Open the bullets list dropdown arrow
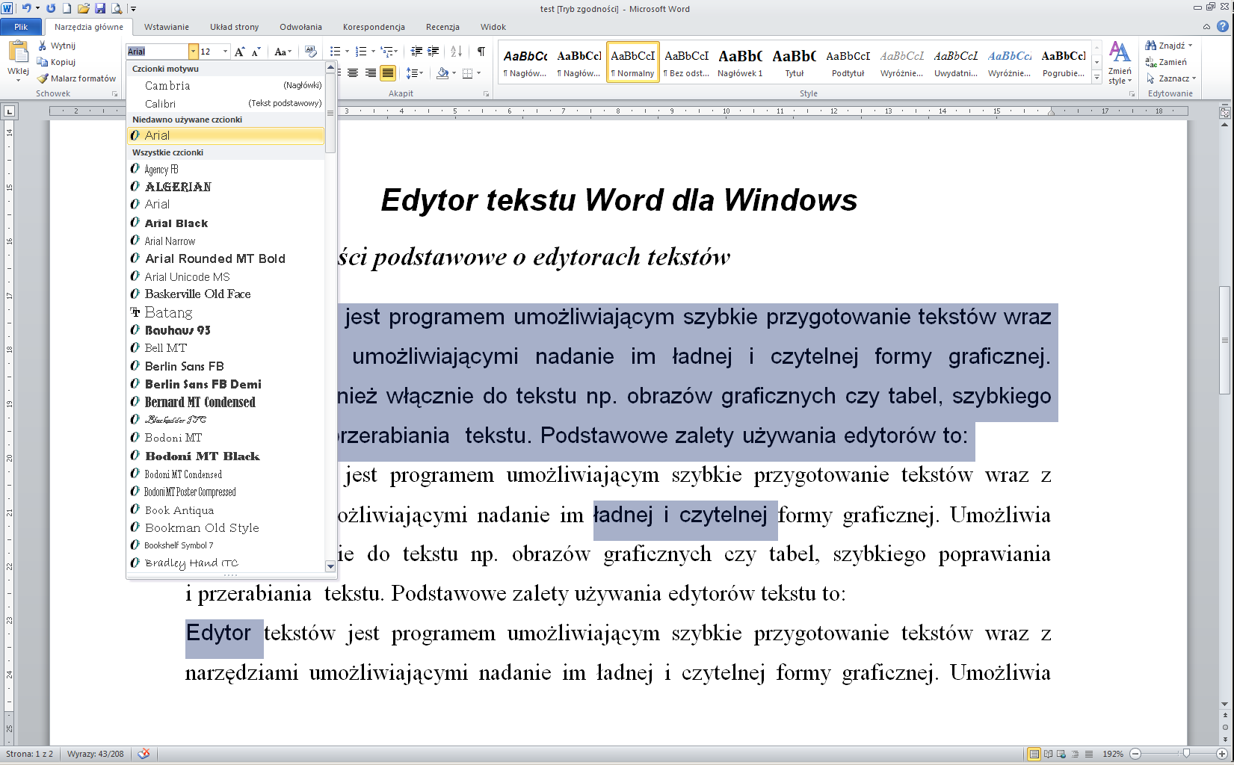The width and height of the screenshot is (1234, 765). coord(347,52)
